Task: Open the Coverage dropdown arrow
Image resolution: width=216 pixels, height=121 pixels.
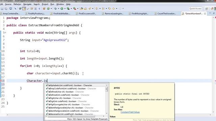Action: tap(71, 9)
